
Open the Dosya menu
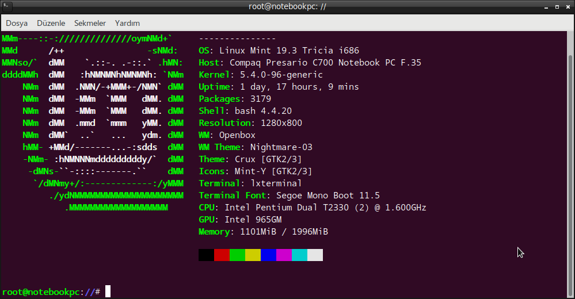point(17,23)
